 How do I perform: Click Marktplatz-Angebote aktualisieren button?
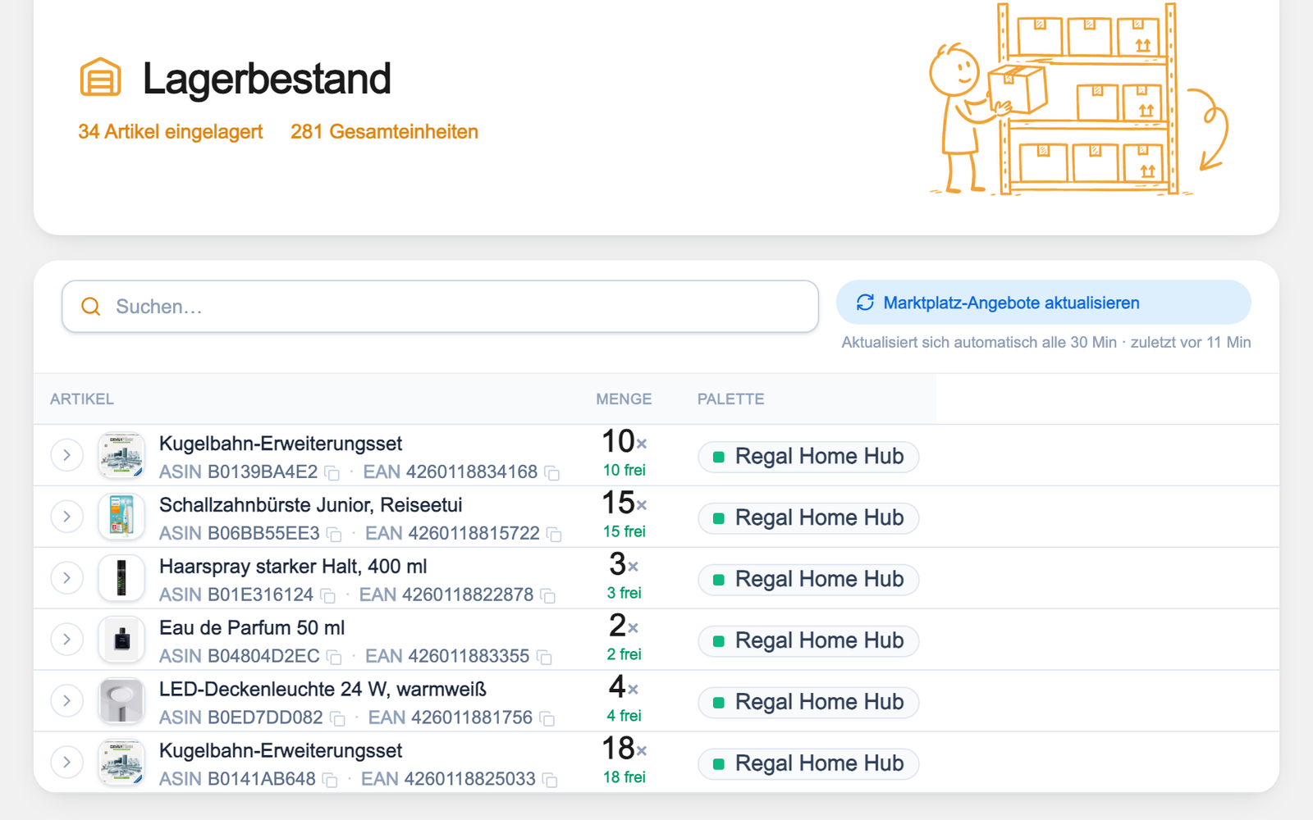[1044, 303]
